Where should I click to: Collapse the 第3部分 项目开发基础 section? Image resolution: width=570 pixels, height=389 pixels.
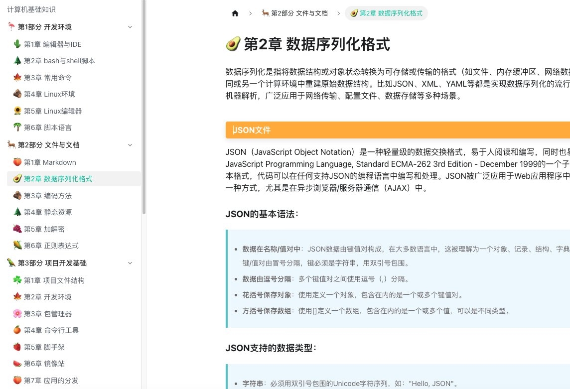[x=130, y=262]
